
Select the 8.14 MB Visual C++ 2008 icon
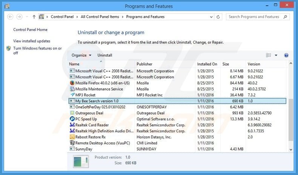72,71
